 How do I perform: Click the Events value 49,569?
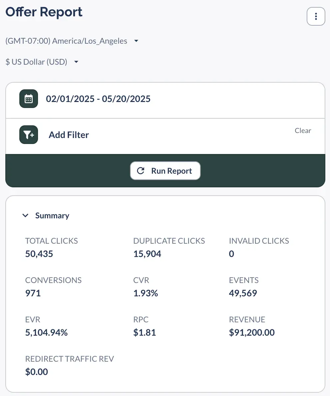[243, 293]
